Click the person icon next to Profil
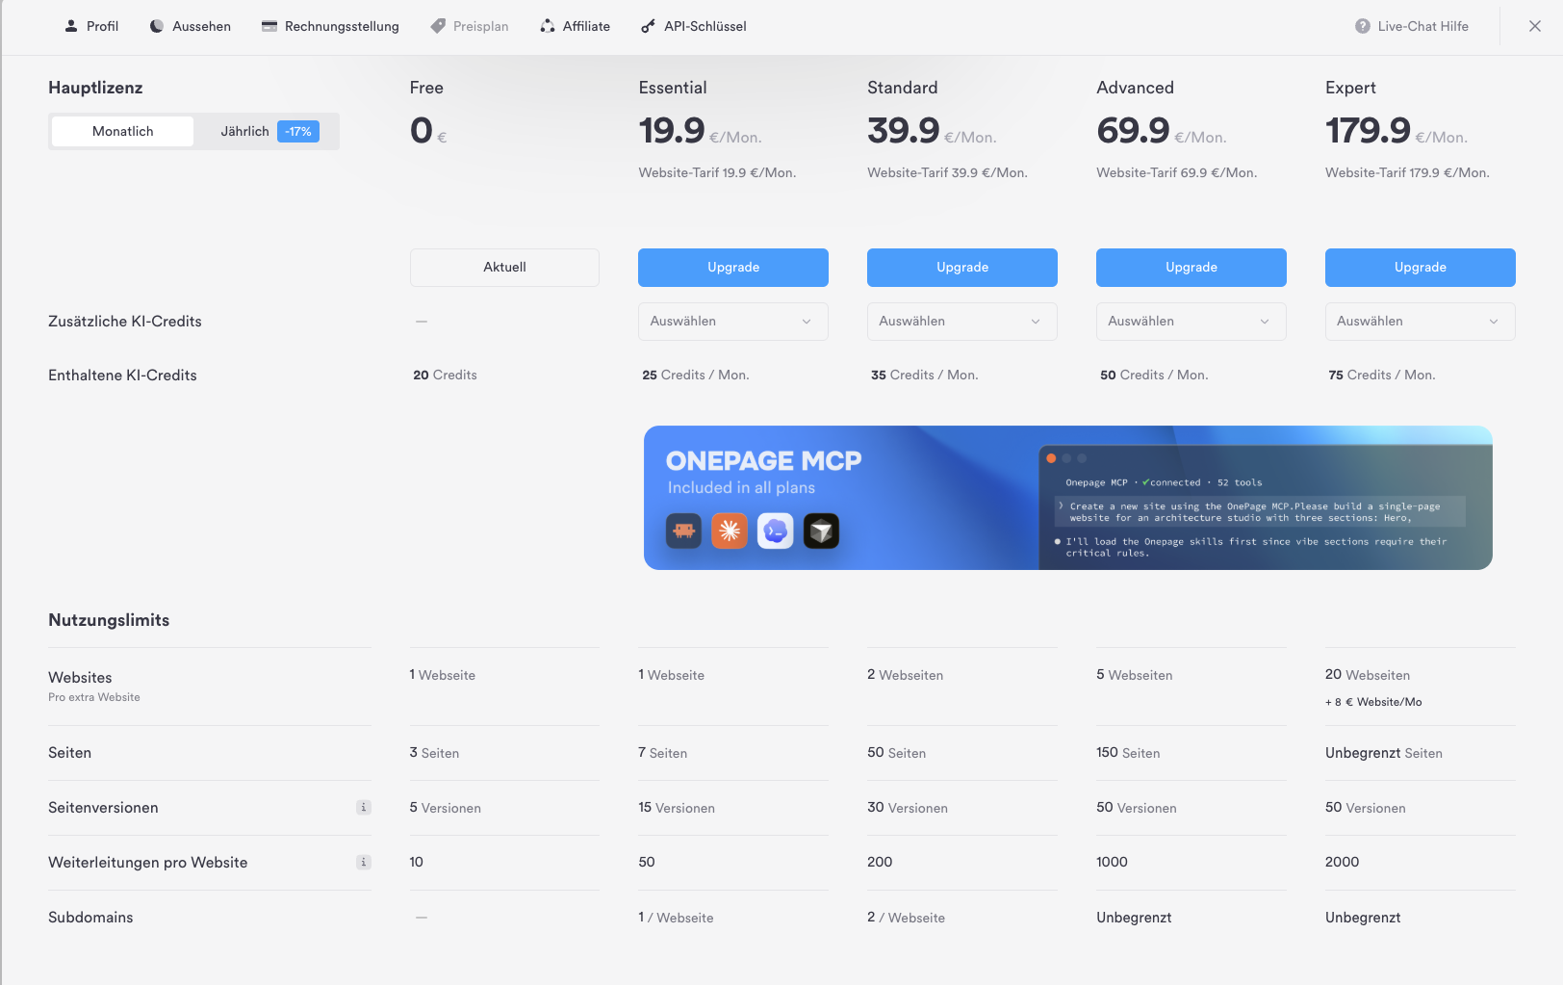1563x985 pixels. coord(70,26)
